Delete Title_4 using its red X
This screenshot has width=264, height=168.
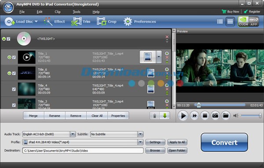click(x=167, y=89)
